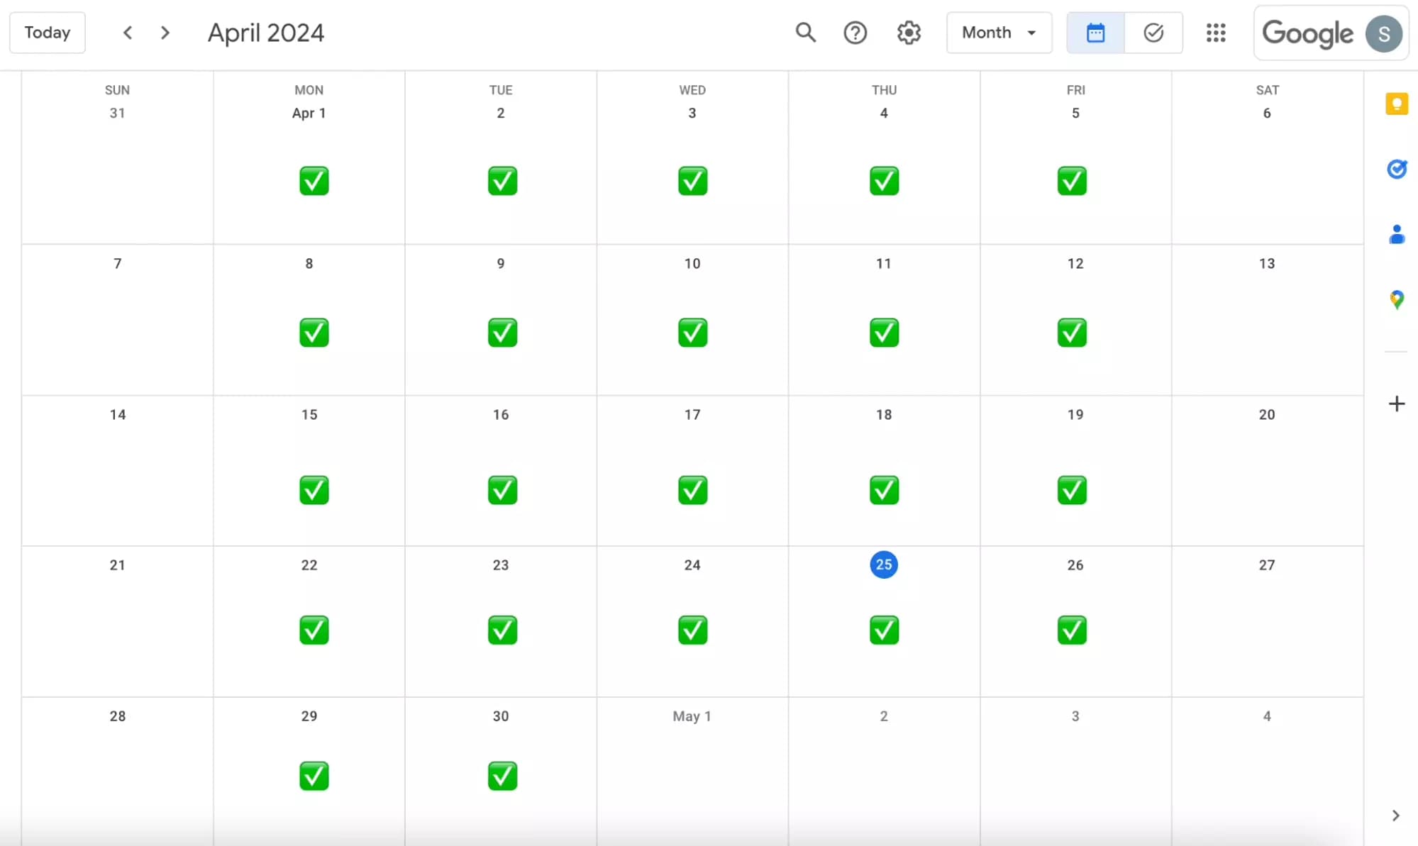Viewport: 1418px width, 846px height.
Task: Open day view for date 21
Action: coord(117,565)
